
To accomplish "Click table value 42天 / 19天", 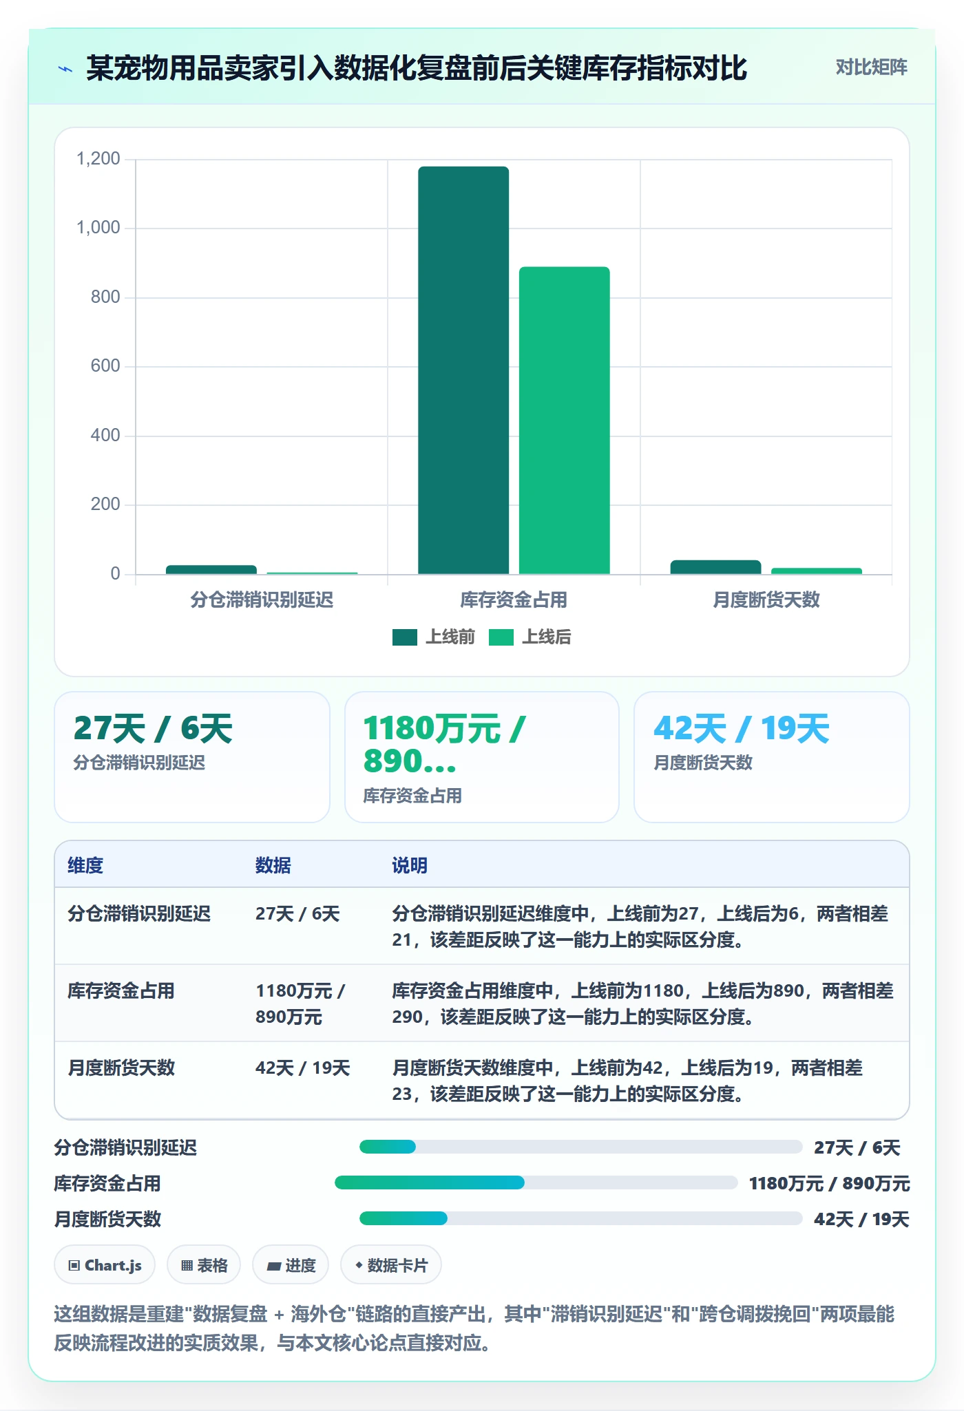I will click(303, 1068).
